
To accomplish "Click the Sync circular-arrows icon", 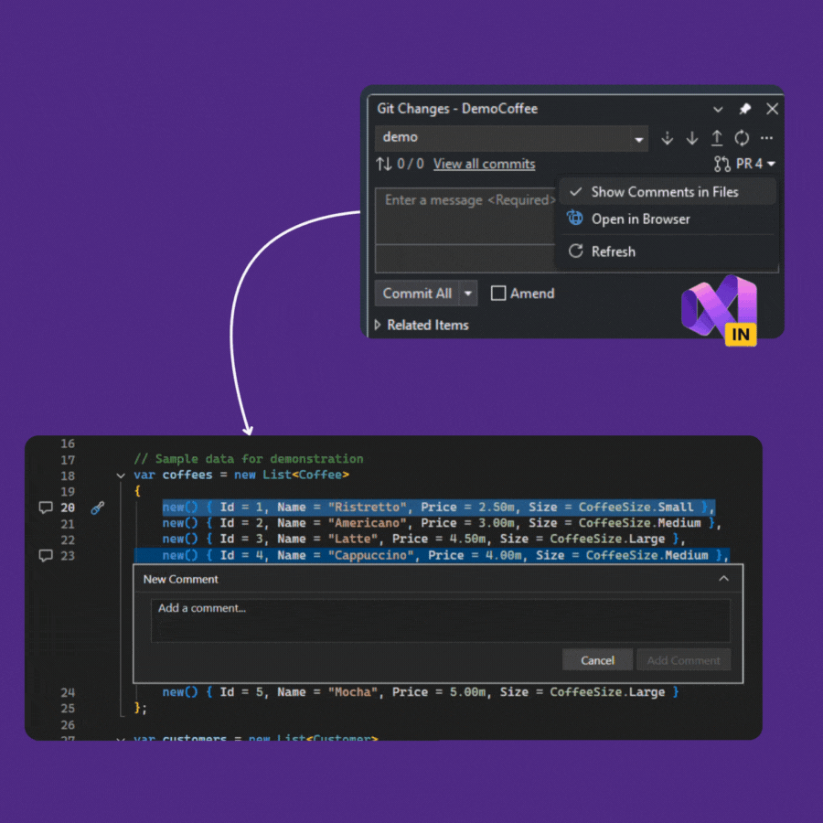I will (742, 138).
